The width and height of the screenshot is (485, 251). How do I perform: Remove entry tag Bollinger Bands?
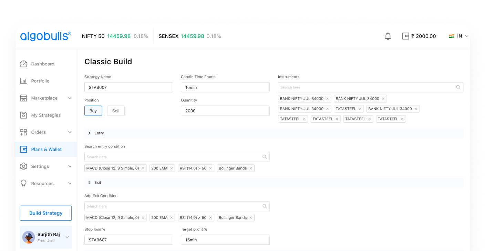tap(251, 168)
